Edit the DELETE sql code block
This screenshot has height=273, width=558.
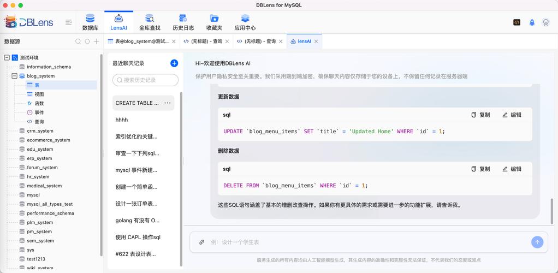[x=512, y=169]
